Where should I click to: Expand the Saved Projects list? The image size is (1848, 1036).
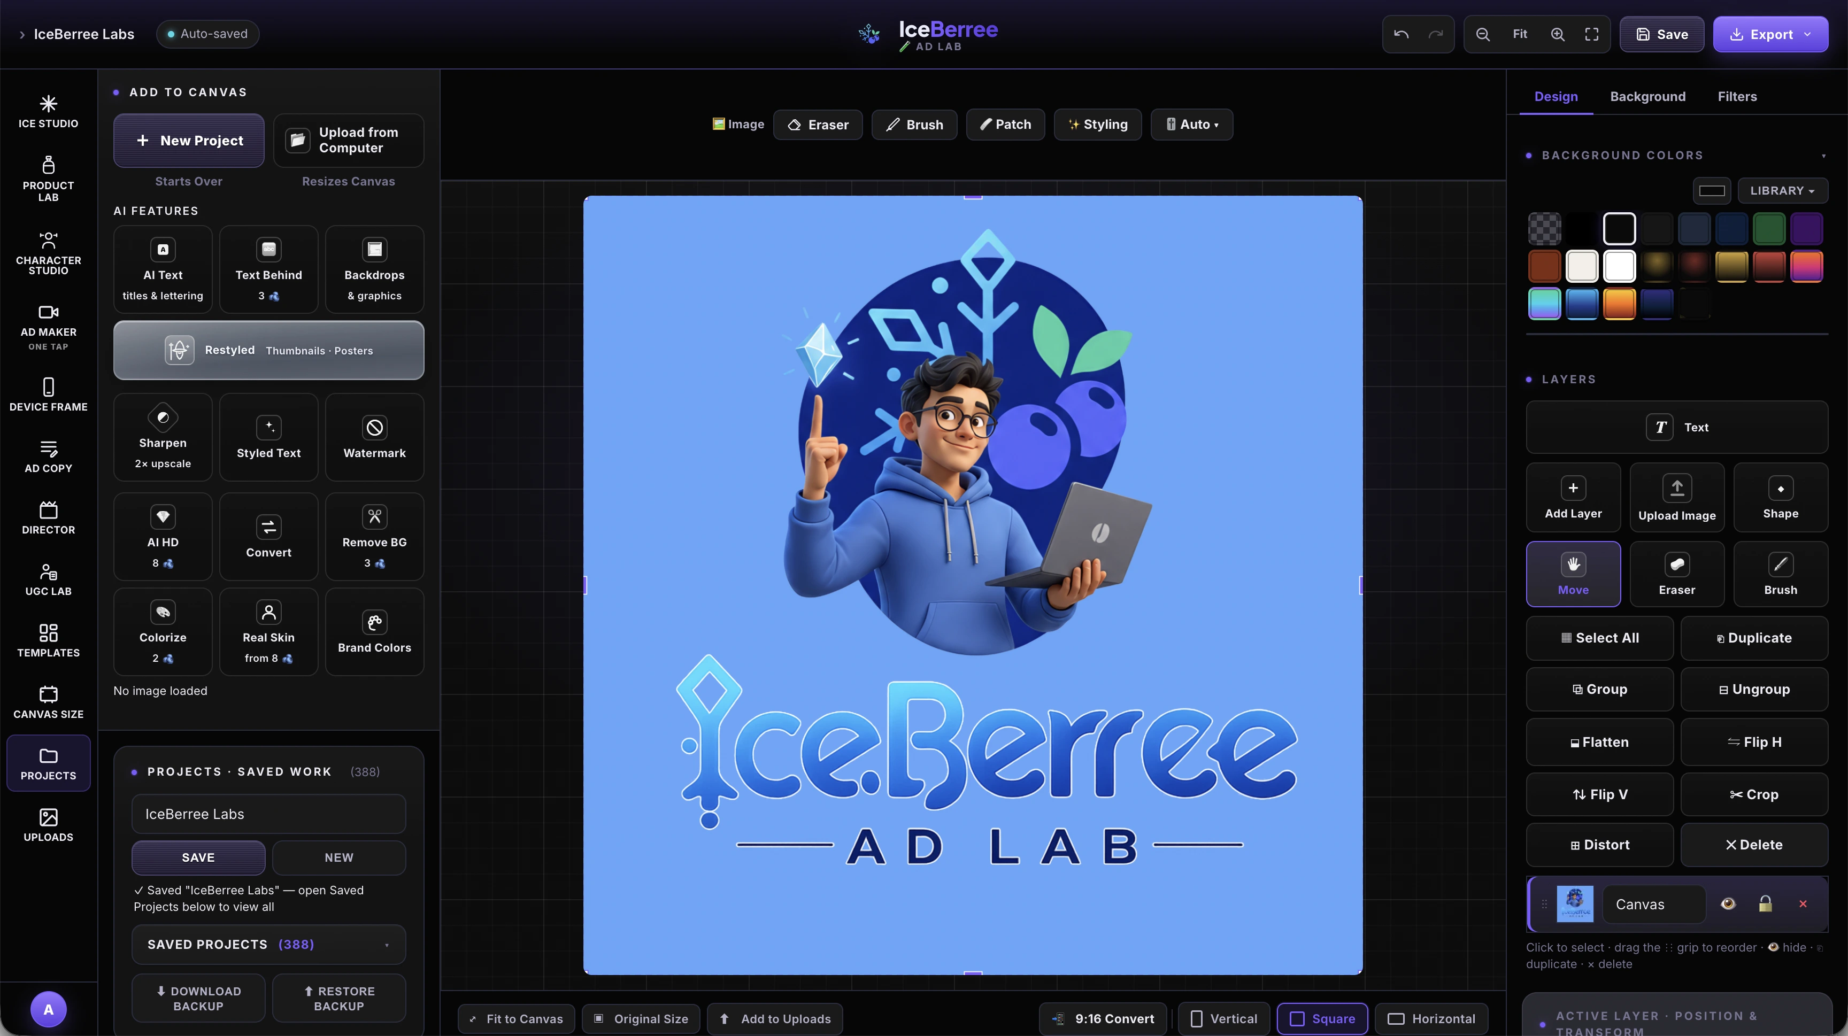(268, 944)
